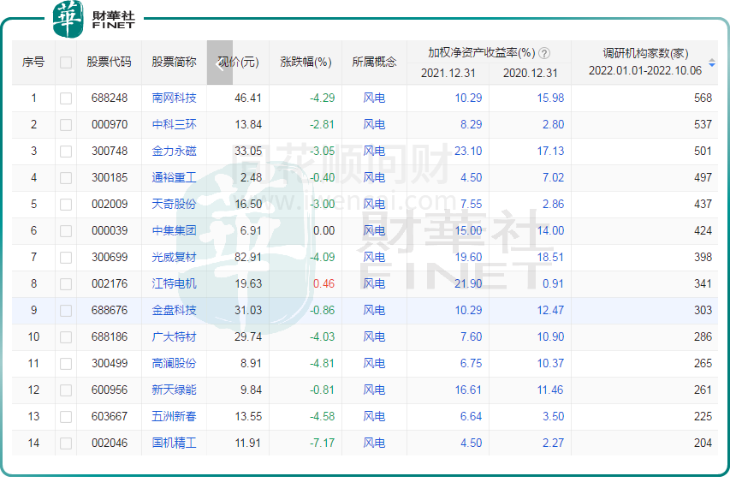Open the 南网科技 stock link

(x=174, y=98)
